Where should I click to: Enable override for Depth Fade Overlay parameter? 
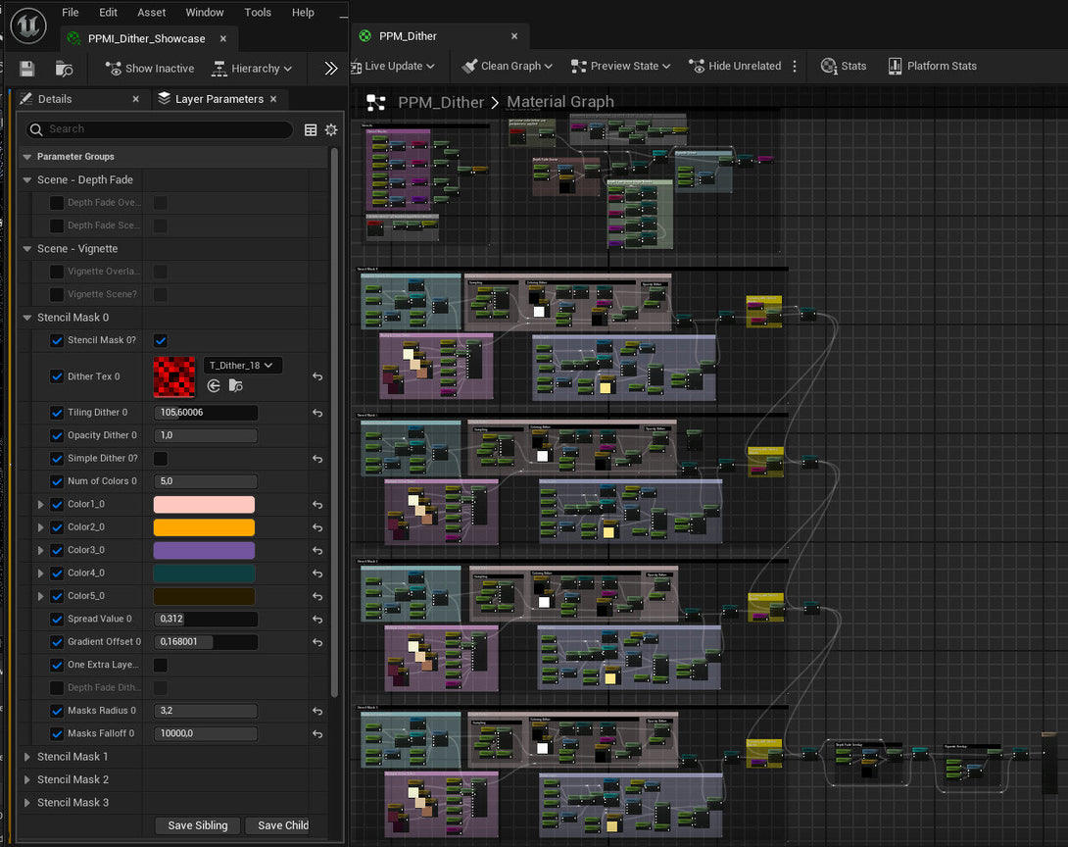(x=57, y=202)
